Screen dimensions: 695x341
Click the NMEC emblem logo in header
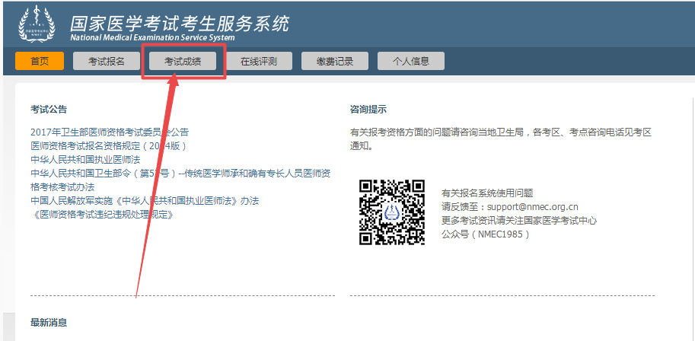(37, 24)
